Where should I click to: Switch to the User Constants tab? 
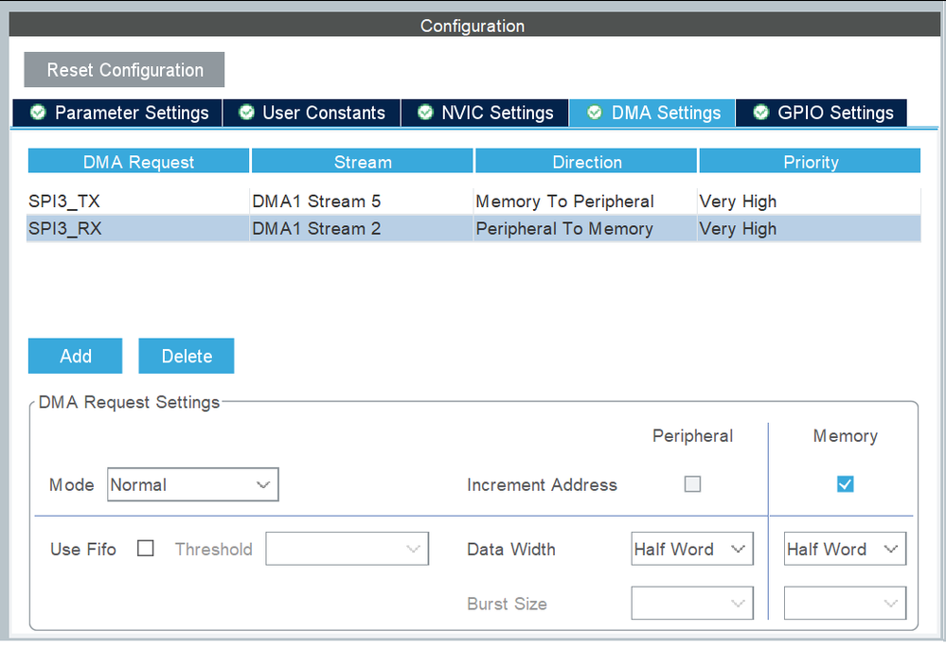[x=312, y=113]
